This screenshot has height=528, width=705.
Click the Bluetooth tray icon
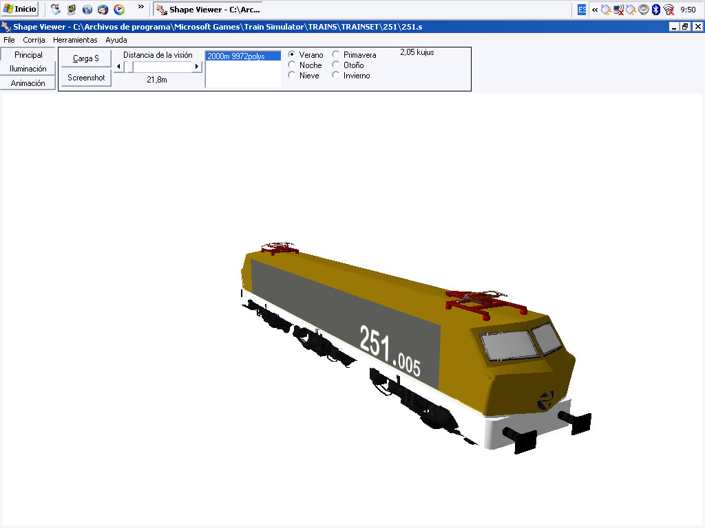[x=656, y=10]
